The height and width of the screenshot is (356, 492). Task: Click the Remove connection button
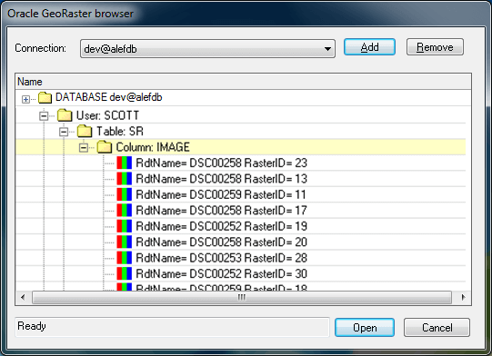click(x=435, y=47)
